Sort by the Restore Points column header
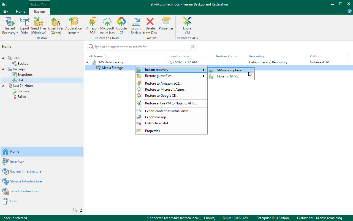The width and height of the screenshot is (353, 221). click(x=226, y=56)
